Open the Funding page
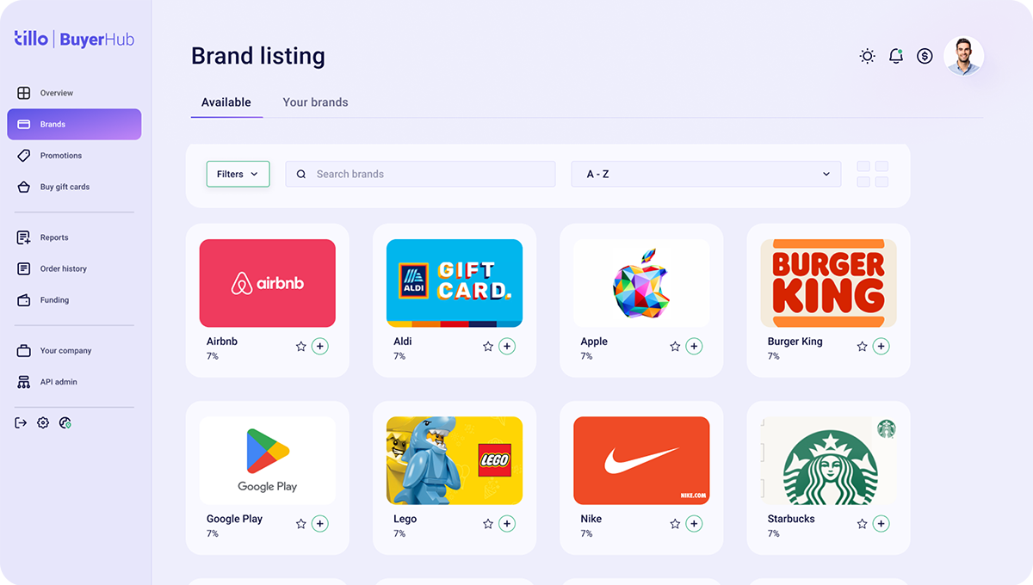 [x=55, y=299]
